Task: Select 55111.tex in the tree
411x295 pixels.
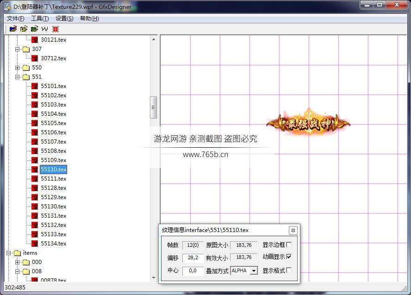Action: click(x=54, y=179)
